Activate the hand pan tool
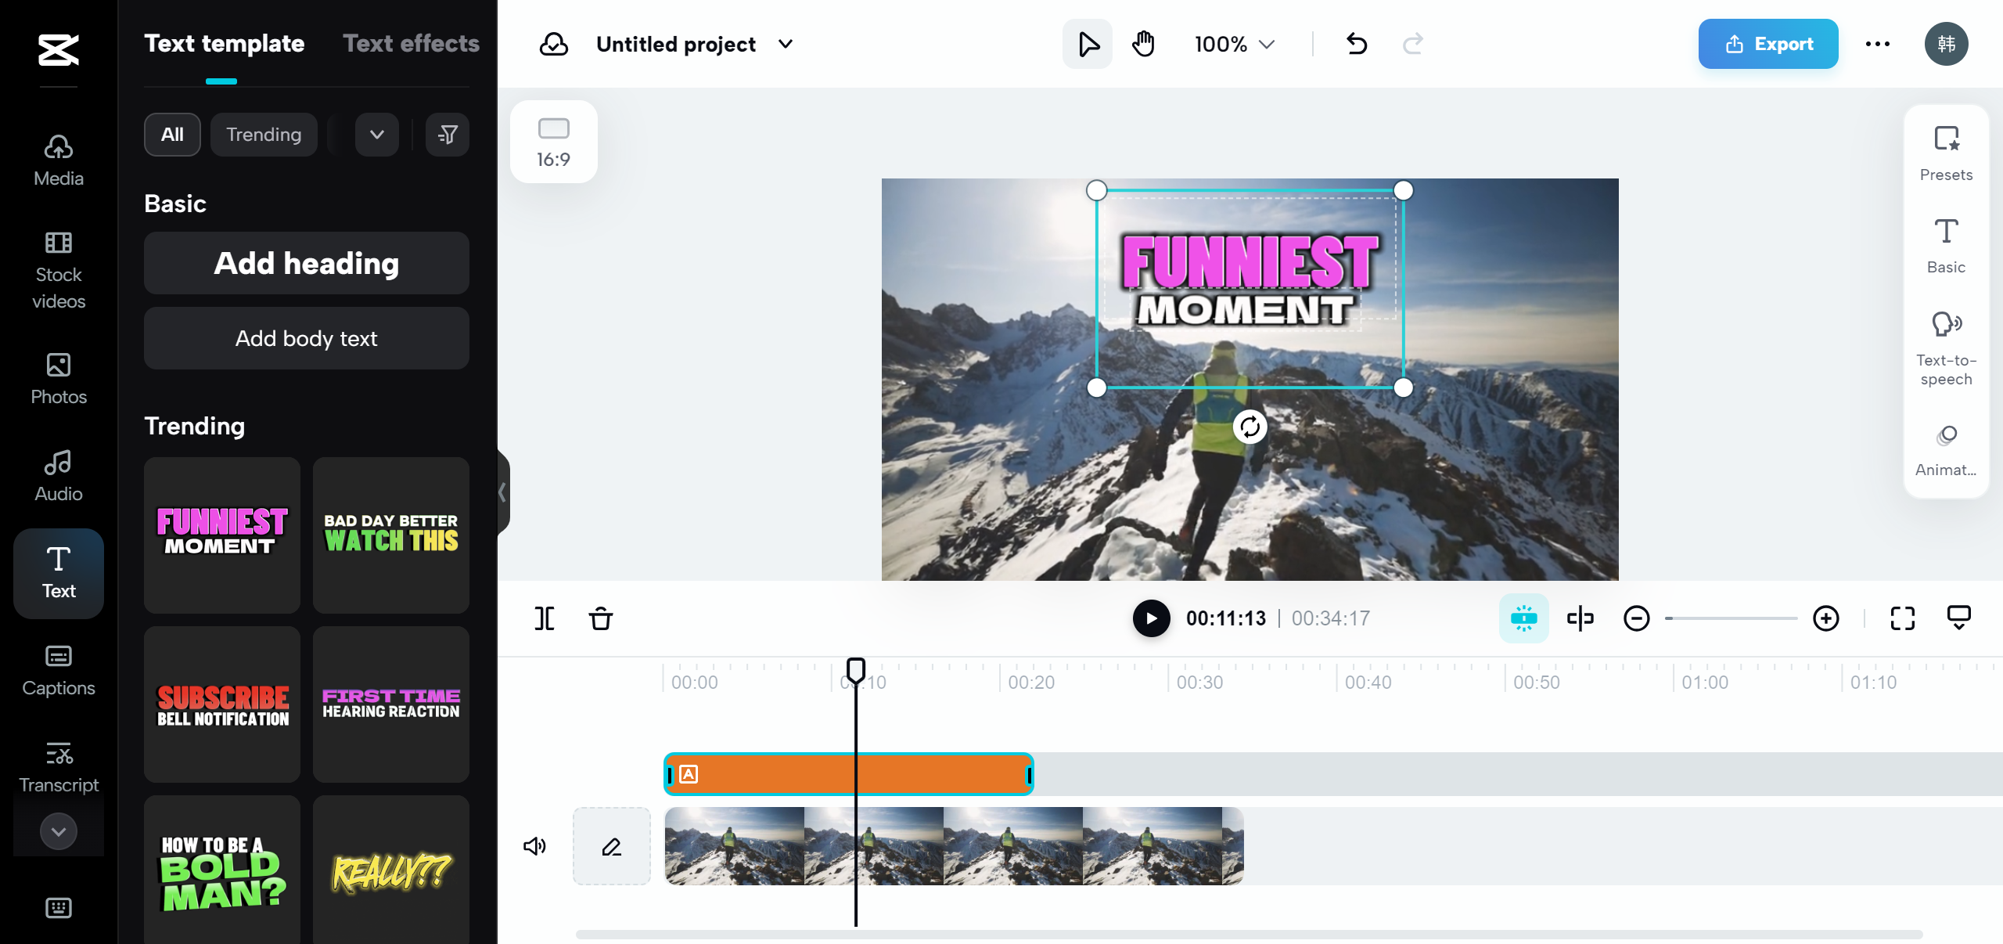Viewport: 2003px width, 944px height. (1143, 44)
